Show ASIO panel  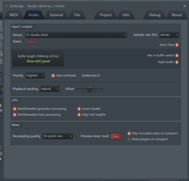coord(38,61)
